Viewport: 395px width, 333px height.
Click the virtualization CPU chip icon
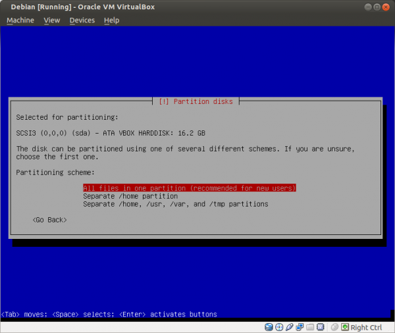coord(321,327)
